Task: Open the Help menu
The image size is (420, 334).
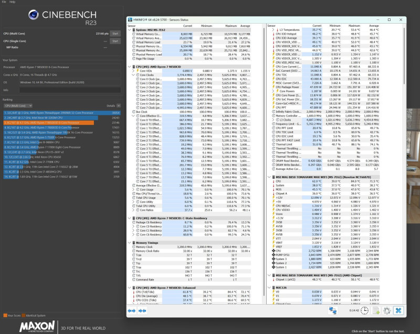Action: [x=12, y=2]
